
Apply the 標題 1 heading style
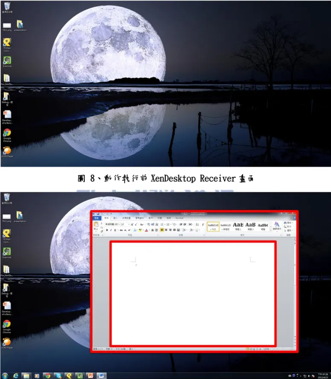click(x=238, y=226)
